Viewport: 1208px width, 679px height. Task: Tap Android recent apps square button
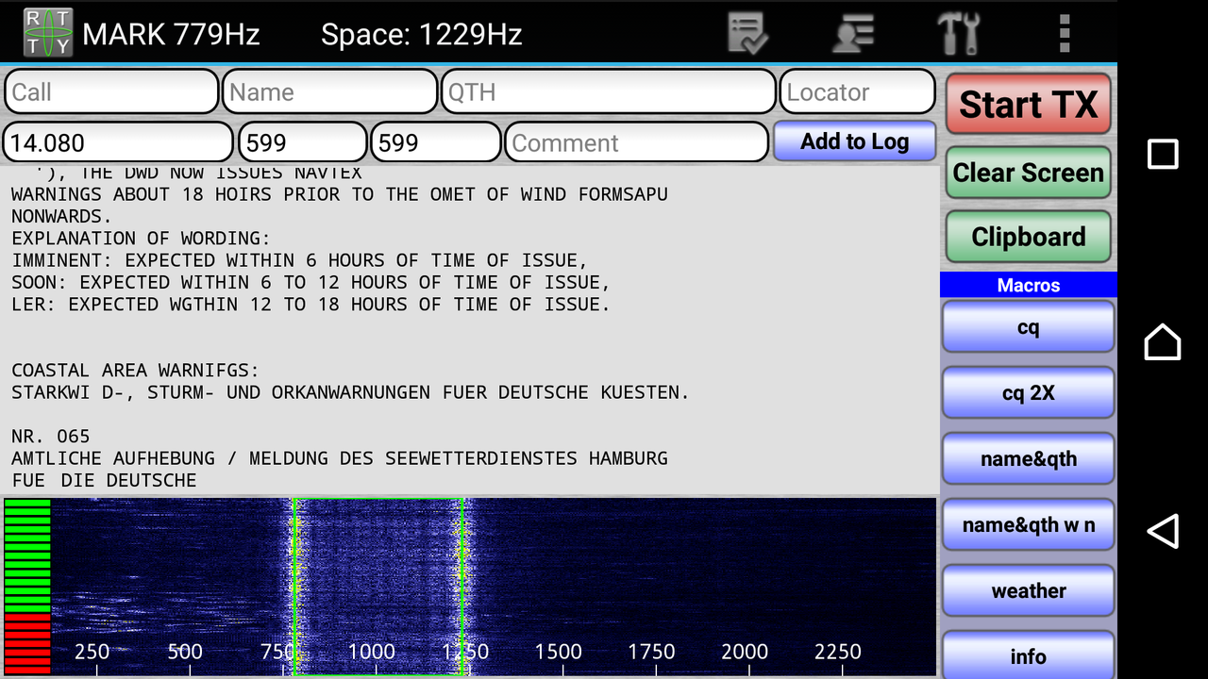point(1163,154)
